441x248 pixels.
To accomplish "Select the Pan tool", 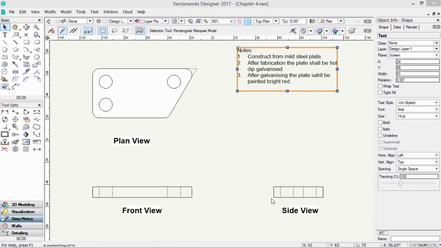I will click(x=15, y=28).
